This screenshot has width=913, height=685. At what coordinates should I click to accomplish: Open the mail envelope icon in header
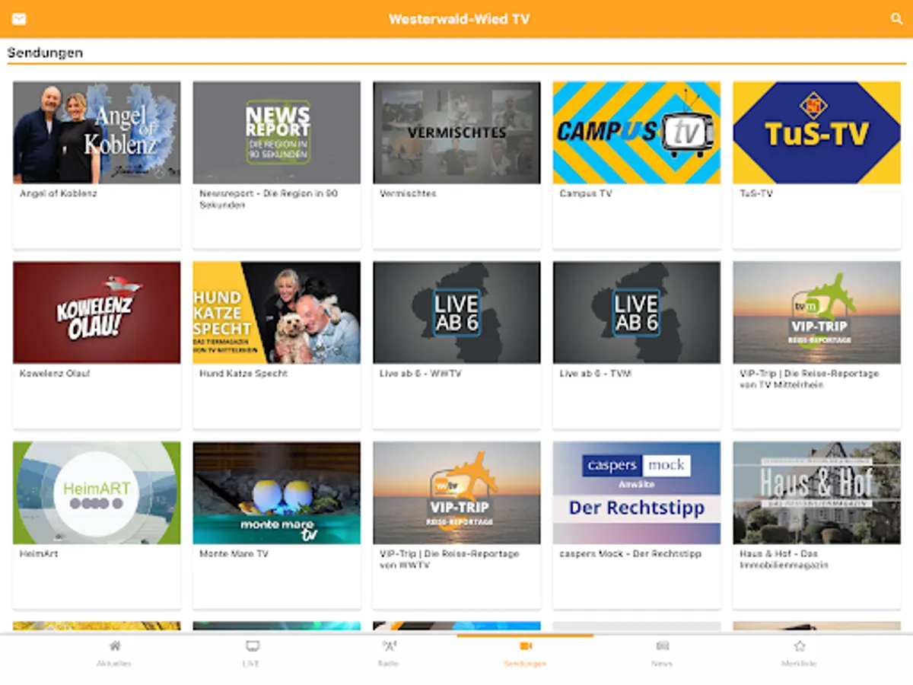[19, 19]
